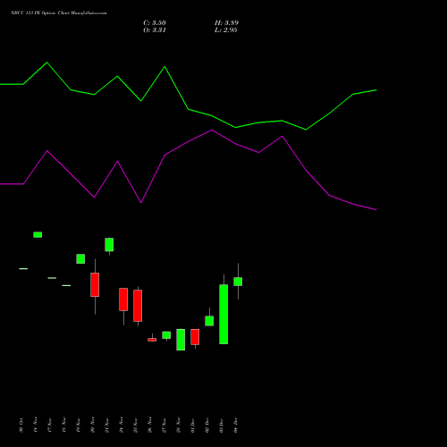Select the 14 Nov date label
This screenshot has height=447, width=447.
(x=36, y=425)
